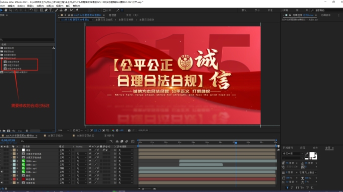Click the snapshot camera icon below viewer

pos(129,130)
